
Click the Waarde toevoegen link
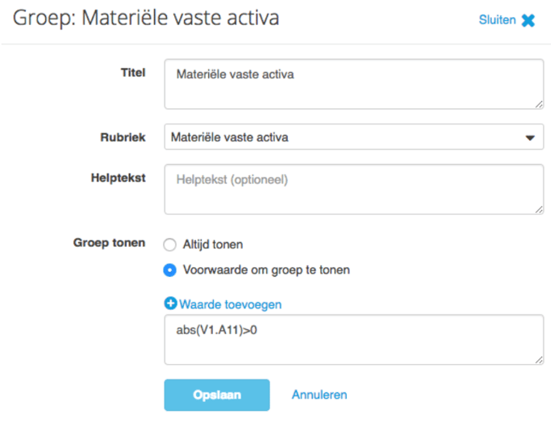coord(231,304)
